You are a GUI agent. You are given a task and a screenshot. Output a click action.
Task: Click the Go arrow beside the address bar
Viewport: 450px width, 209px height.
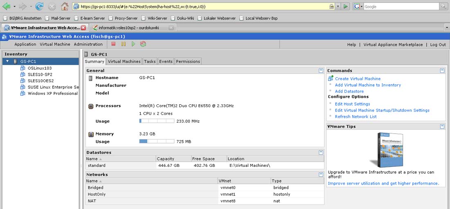click(346, 6)
